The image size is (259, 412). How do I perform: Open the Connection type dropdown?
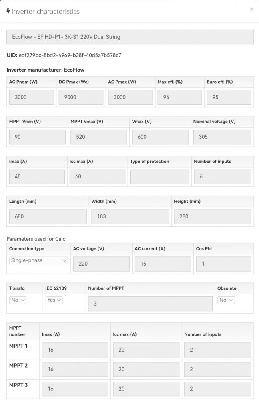[x=39, y=260]
